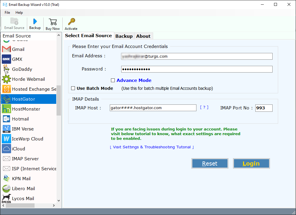The height and width of the screenshot is (215, 296).
Task: Select the IBM Verse icon
Action: tap(6, 129)
